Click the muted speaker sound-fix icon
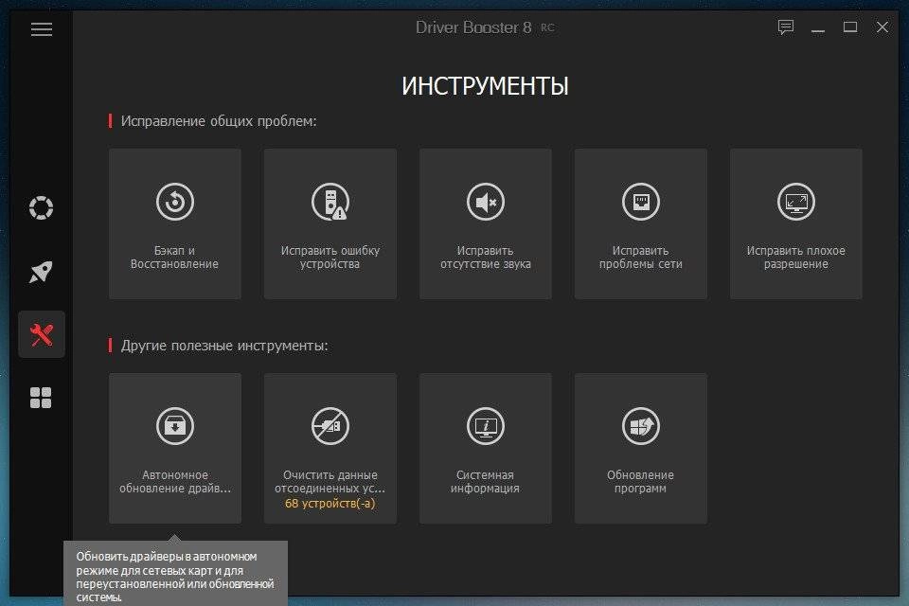The image size is (909, 606). click(x=485, y=202)
